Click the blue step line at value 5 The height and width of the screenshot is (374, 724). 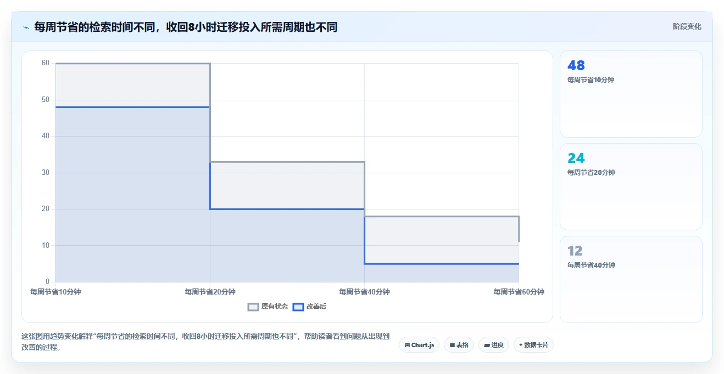point(441,264)
